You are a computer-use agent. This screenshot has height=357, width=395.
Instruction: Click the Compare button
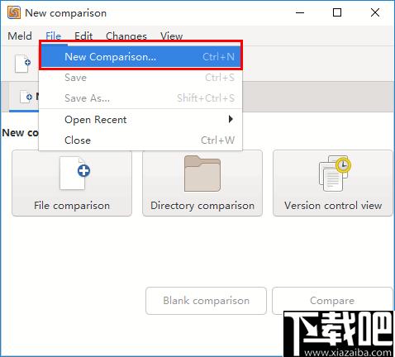332,301
